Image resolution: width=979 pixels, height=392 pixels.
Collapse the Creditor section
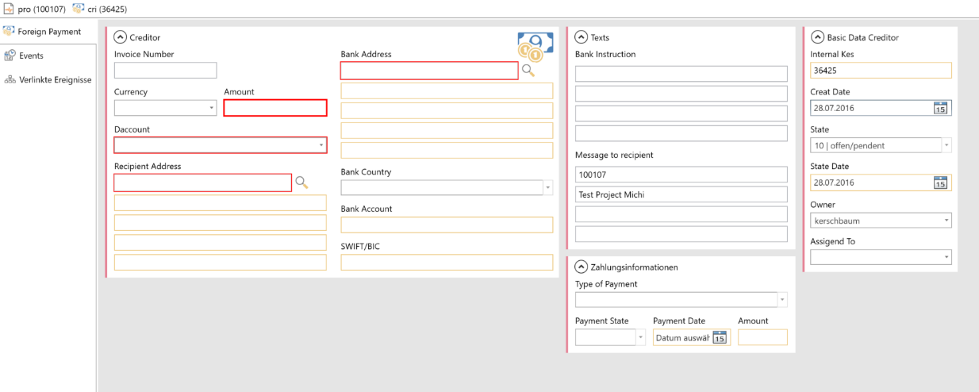[120, 37]
